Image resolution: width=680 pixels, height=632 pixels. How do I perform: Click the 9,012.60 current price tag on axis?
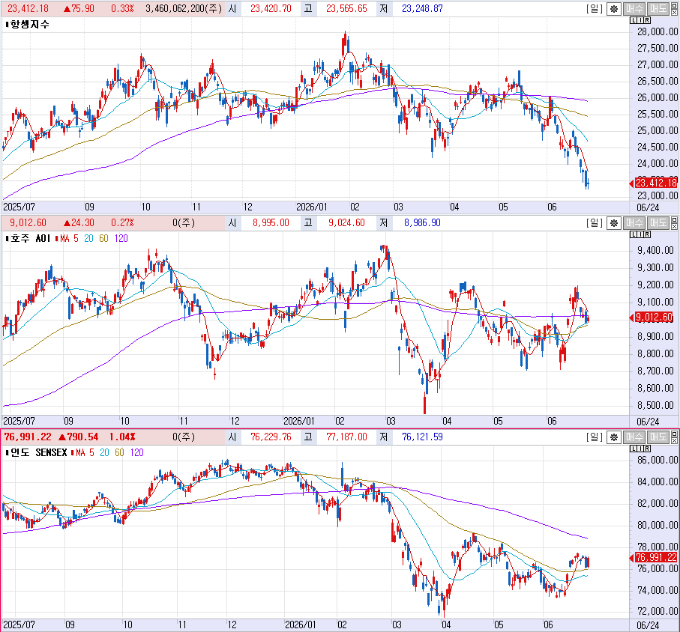click(x=654, y=317)
